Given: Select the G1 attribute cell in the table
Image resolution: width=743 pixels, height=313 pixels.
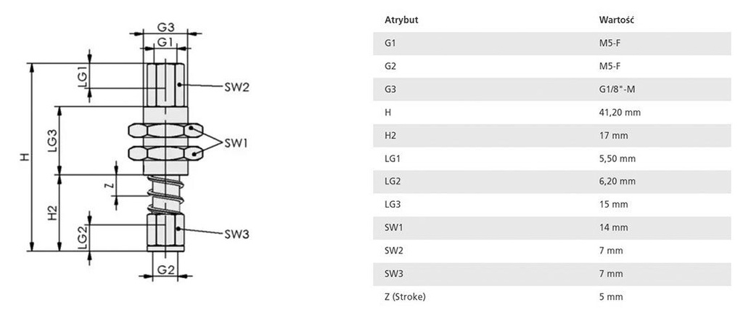Looking at the screenshot, I should [x=390, y=43].
